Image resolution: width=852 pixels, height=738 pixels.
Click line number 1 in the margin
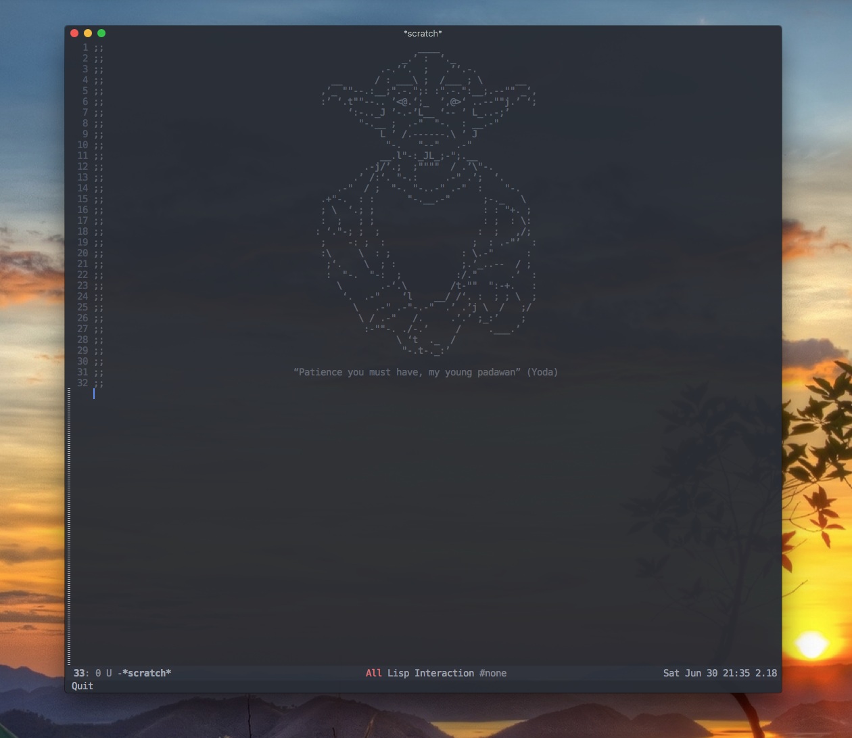pos(85,47)
